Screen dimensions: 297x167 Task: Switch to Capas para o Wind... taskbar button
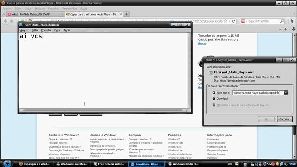34,164
